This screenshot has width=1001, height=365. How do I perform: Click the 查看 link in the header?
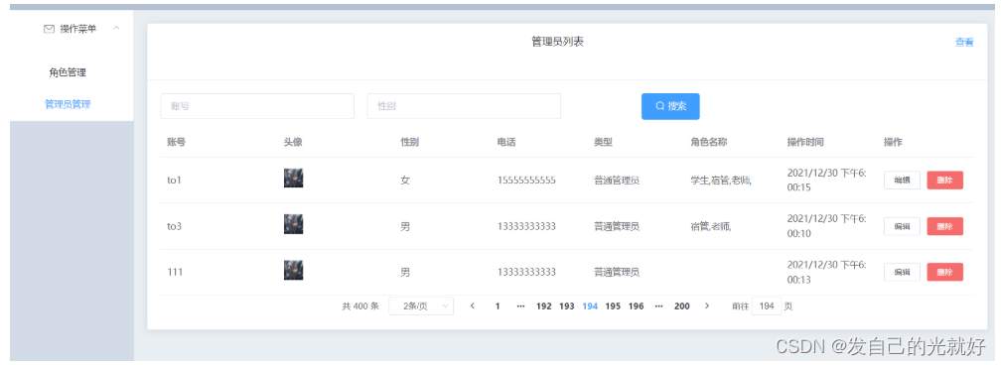(x=964, y=42)
